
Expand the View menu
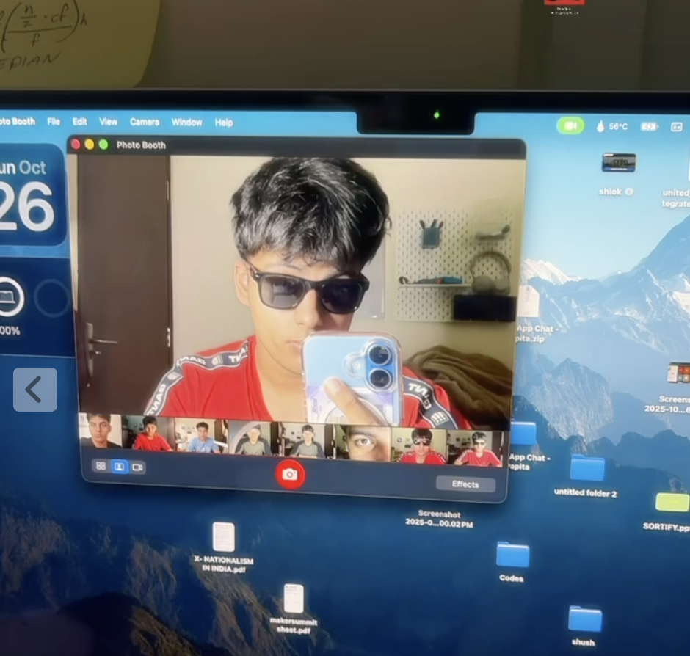click(x=108, y=122)
